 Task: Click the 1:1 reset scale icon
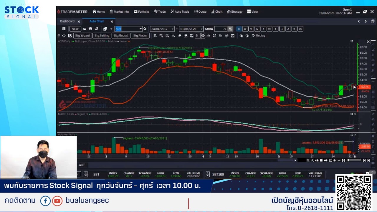(x=343, y=160)
